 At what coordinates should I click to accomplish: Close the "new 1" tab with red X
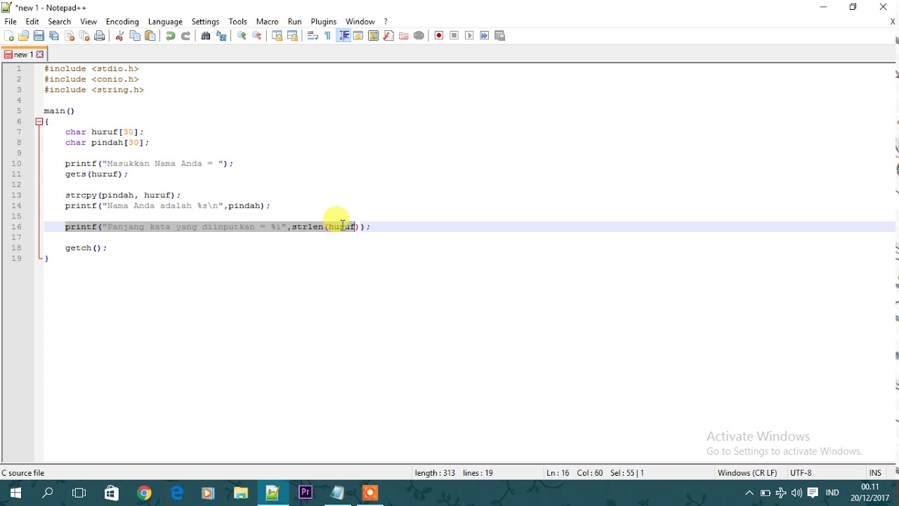click(x=40, y=54)
